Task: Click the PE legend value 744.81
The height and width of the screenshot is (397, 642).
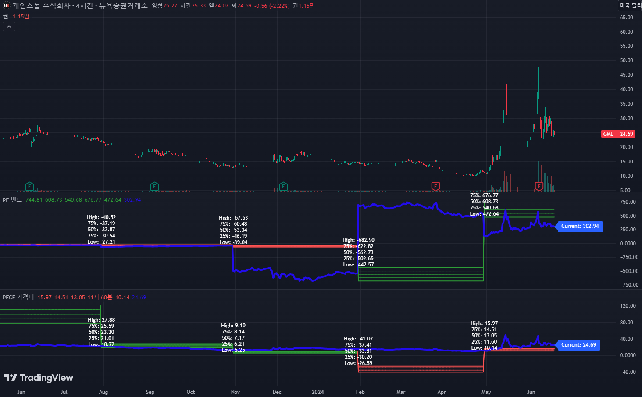Action: (34, 200)
